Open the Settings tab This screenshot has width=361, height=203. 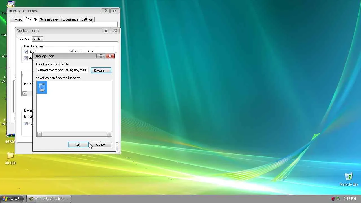pos(87,19)
